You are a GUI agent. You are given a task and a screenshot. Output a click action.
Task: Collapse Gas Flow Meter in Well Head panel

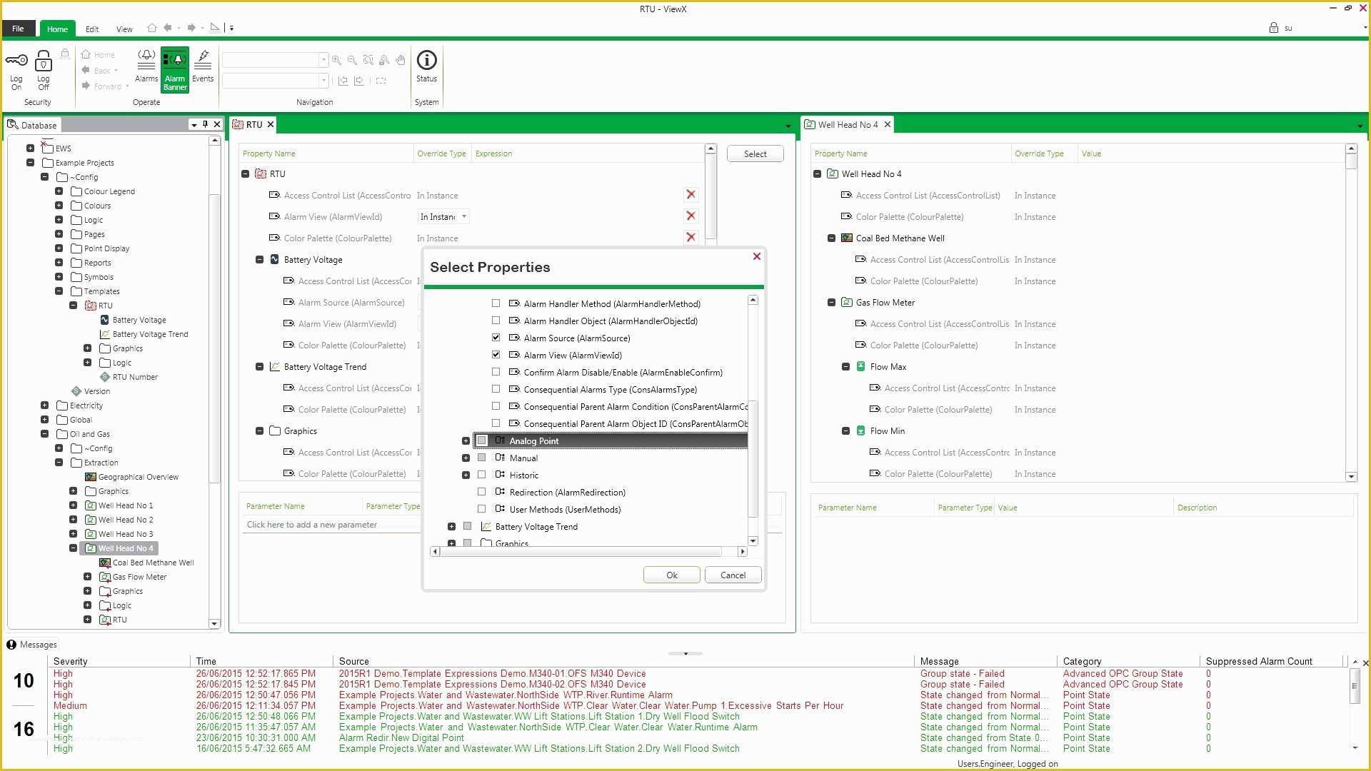[831, 303]
